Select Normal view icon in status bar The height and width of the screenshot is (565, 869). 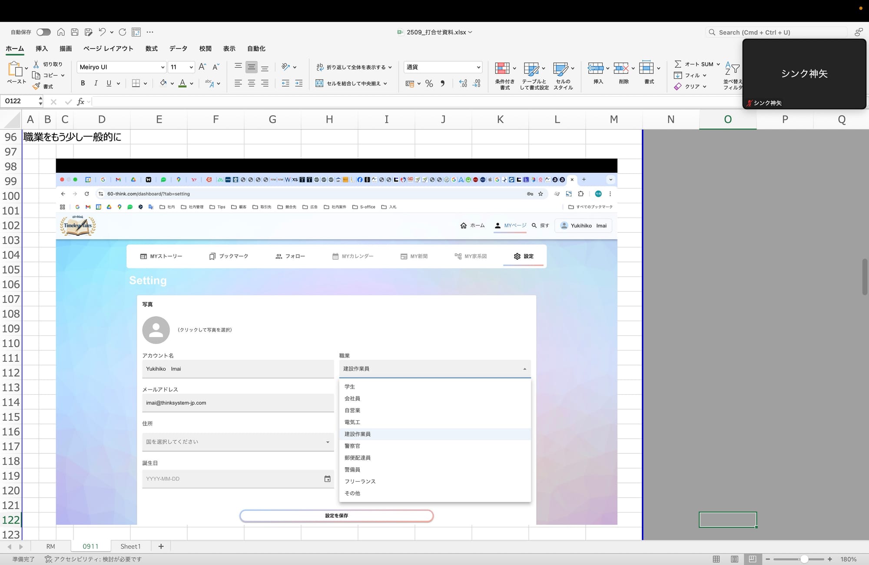coord(716,559)
